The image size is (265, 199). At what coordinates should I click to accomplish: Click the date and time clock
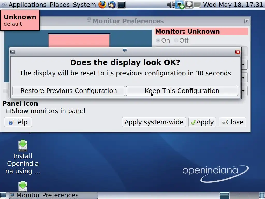pyautogui.click(x=233, y=5)
